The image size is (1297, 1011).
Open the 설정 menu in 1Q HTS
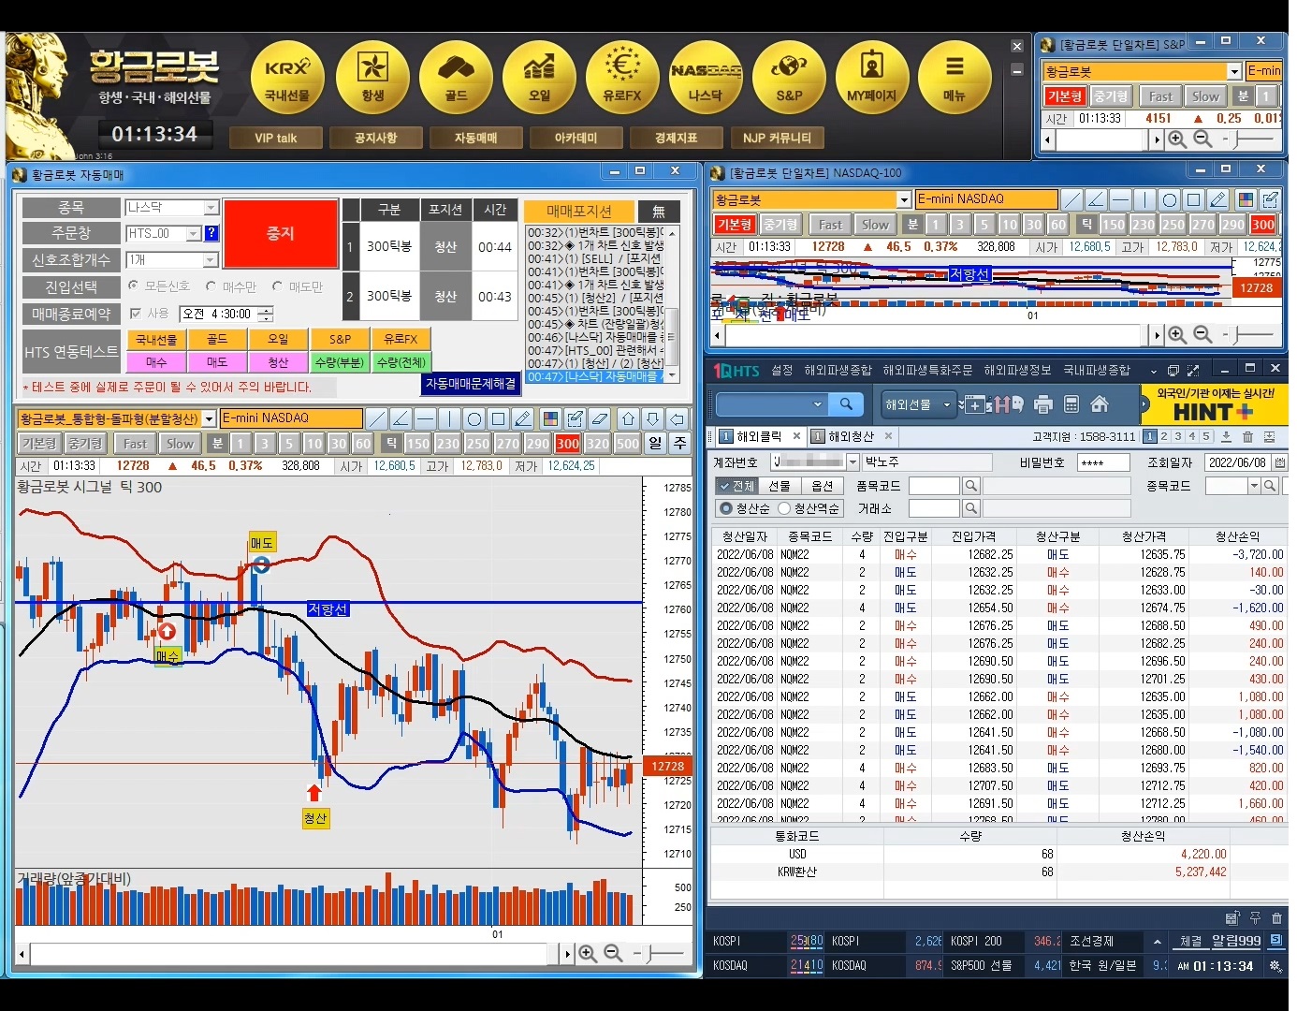781,371
